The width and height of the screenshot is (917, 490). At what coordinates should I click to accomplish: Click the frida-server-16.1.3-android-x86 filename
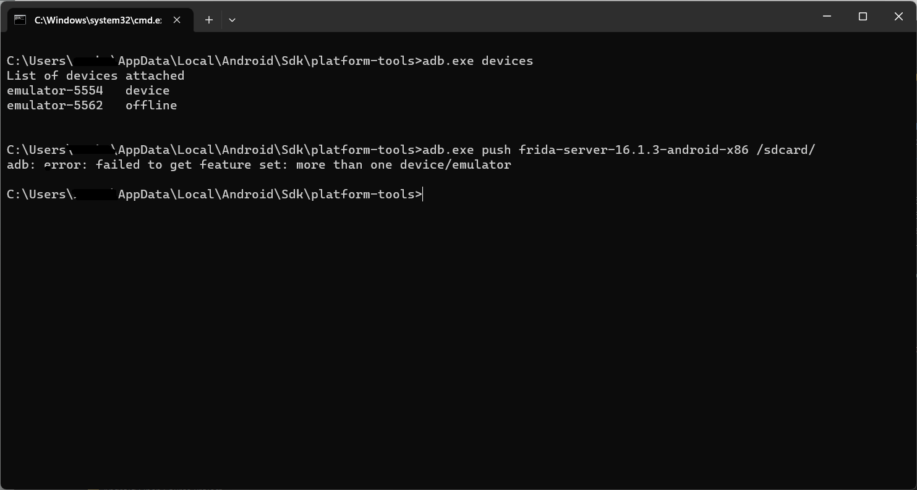click(633, 150)
